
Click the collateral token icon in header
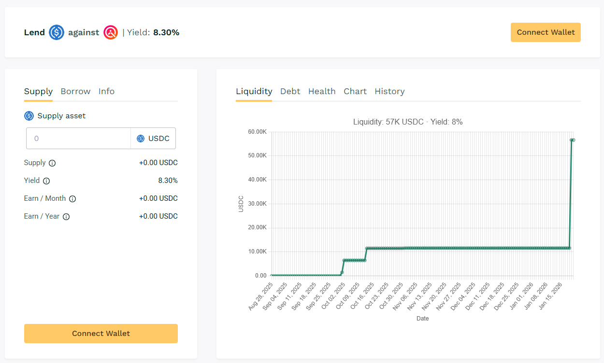(x=111, y=32)
